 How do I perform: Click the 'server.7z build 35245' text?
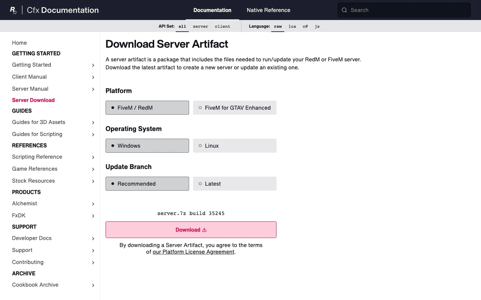tap(191, 213)
